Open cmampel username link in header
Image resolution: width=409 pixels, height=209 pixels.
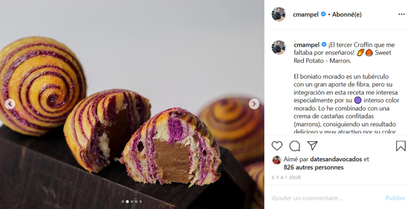pos(306,15)
